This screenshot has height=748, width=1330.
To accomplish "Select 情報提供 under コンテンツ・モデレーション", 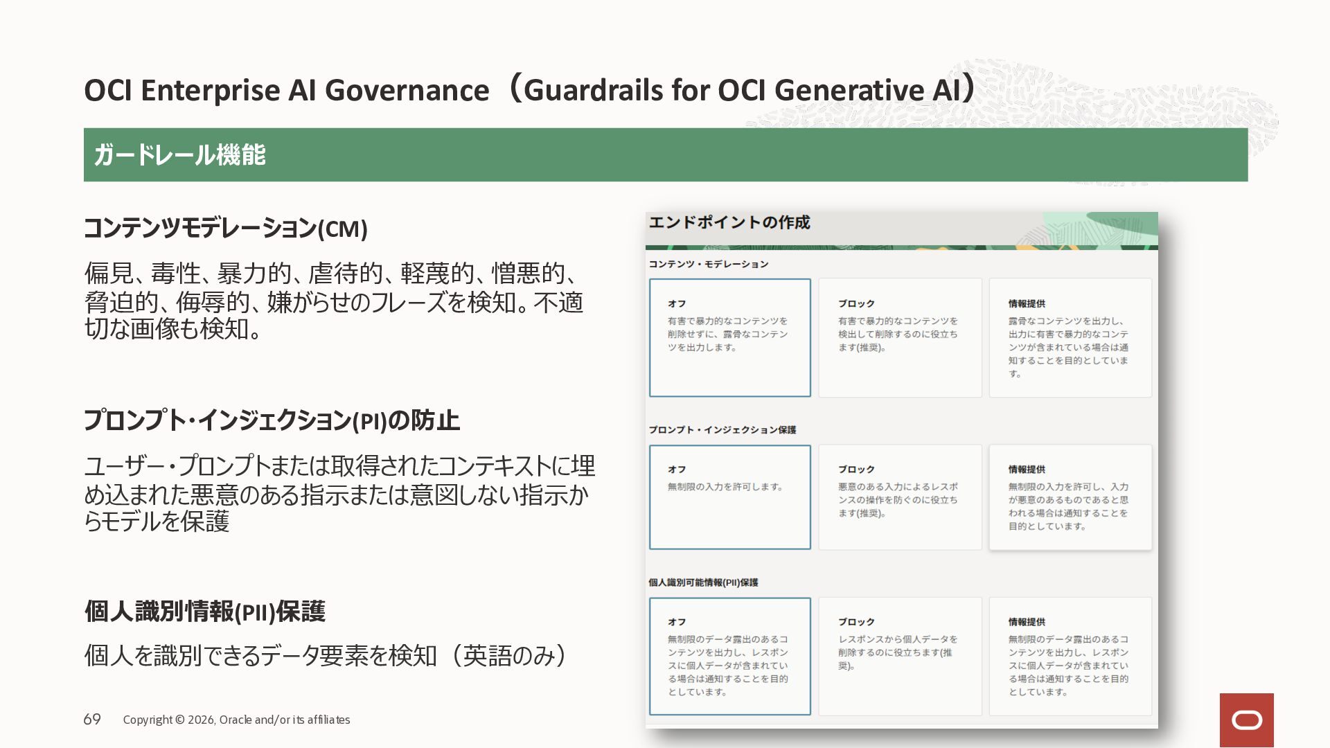I will (1070, 338).
